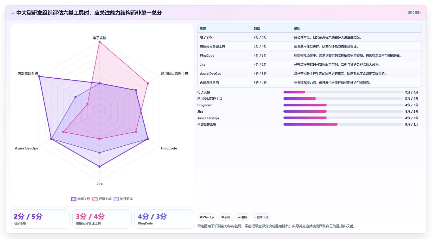
Task: Select the 通用项目管理工具 table row cell
Action: pos(212,46)
